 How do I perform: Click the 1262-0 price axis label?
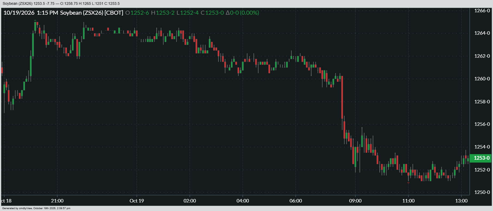tap(482, 56)
